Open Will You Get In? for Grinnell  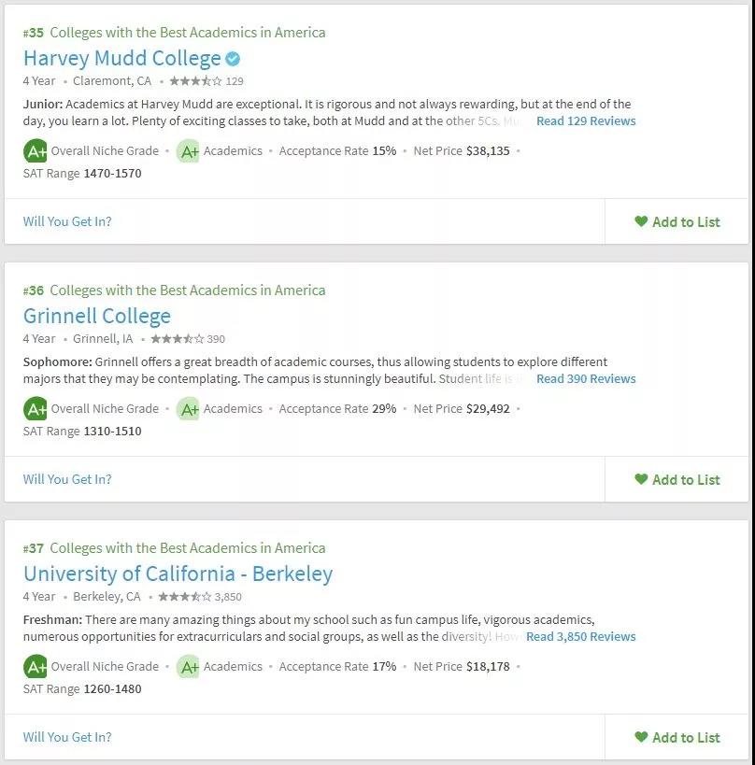pos(67,479)
